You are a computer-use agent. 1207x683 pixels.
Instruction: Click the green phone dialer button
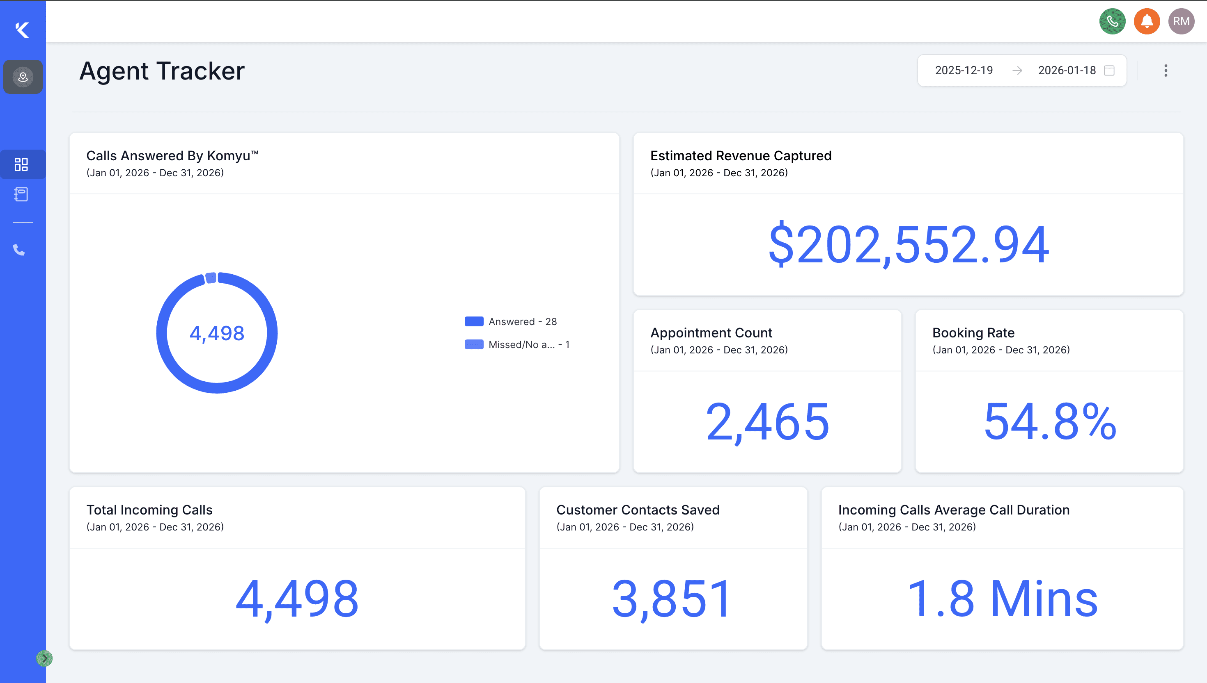[1112, 22]
